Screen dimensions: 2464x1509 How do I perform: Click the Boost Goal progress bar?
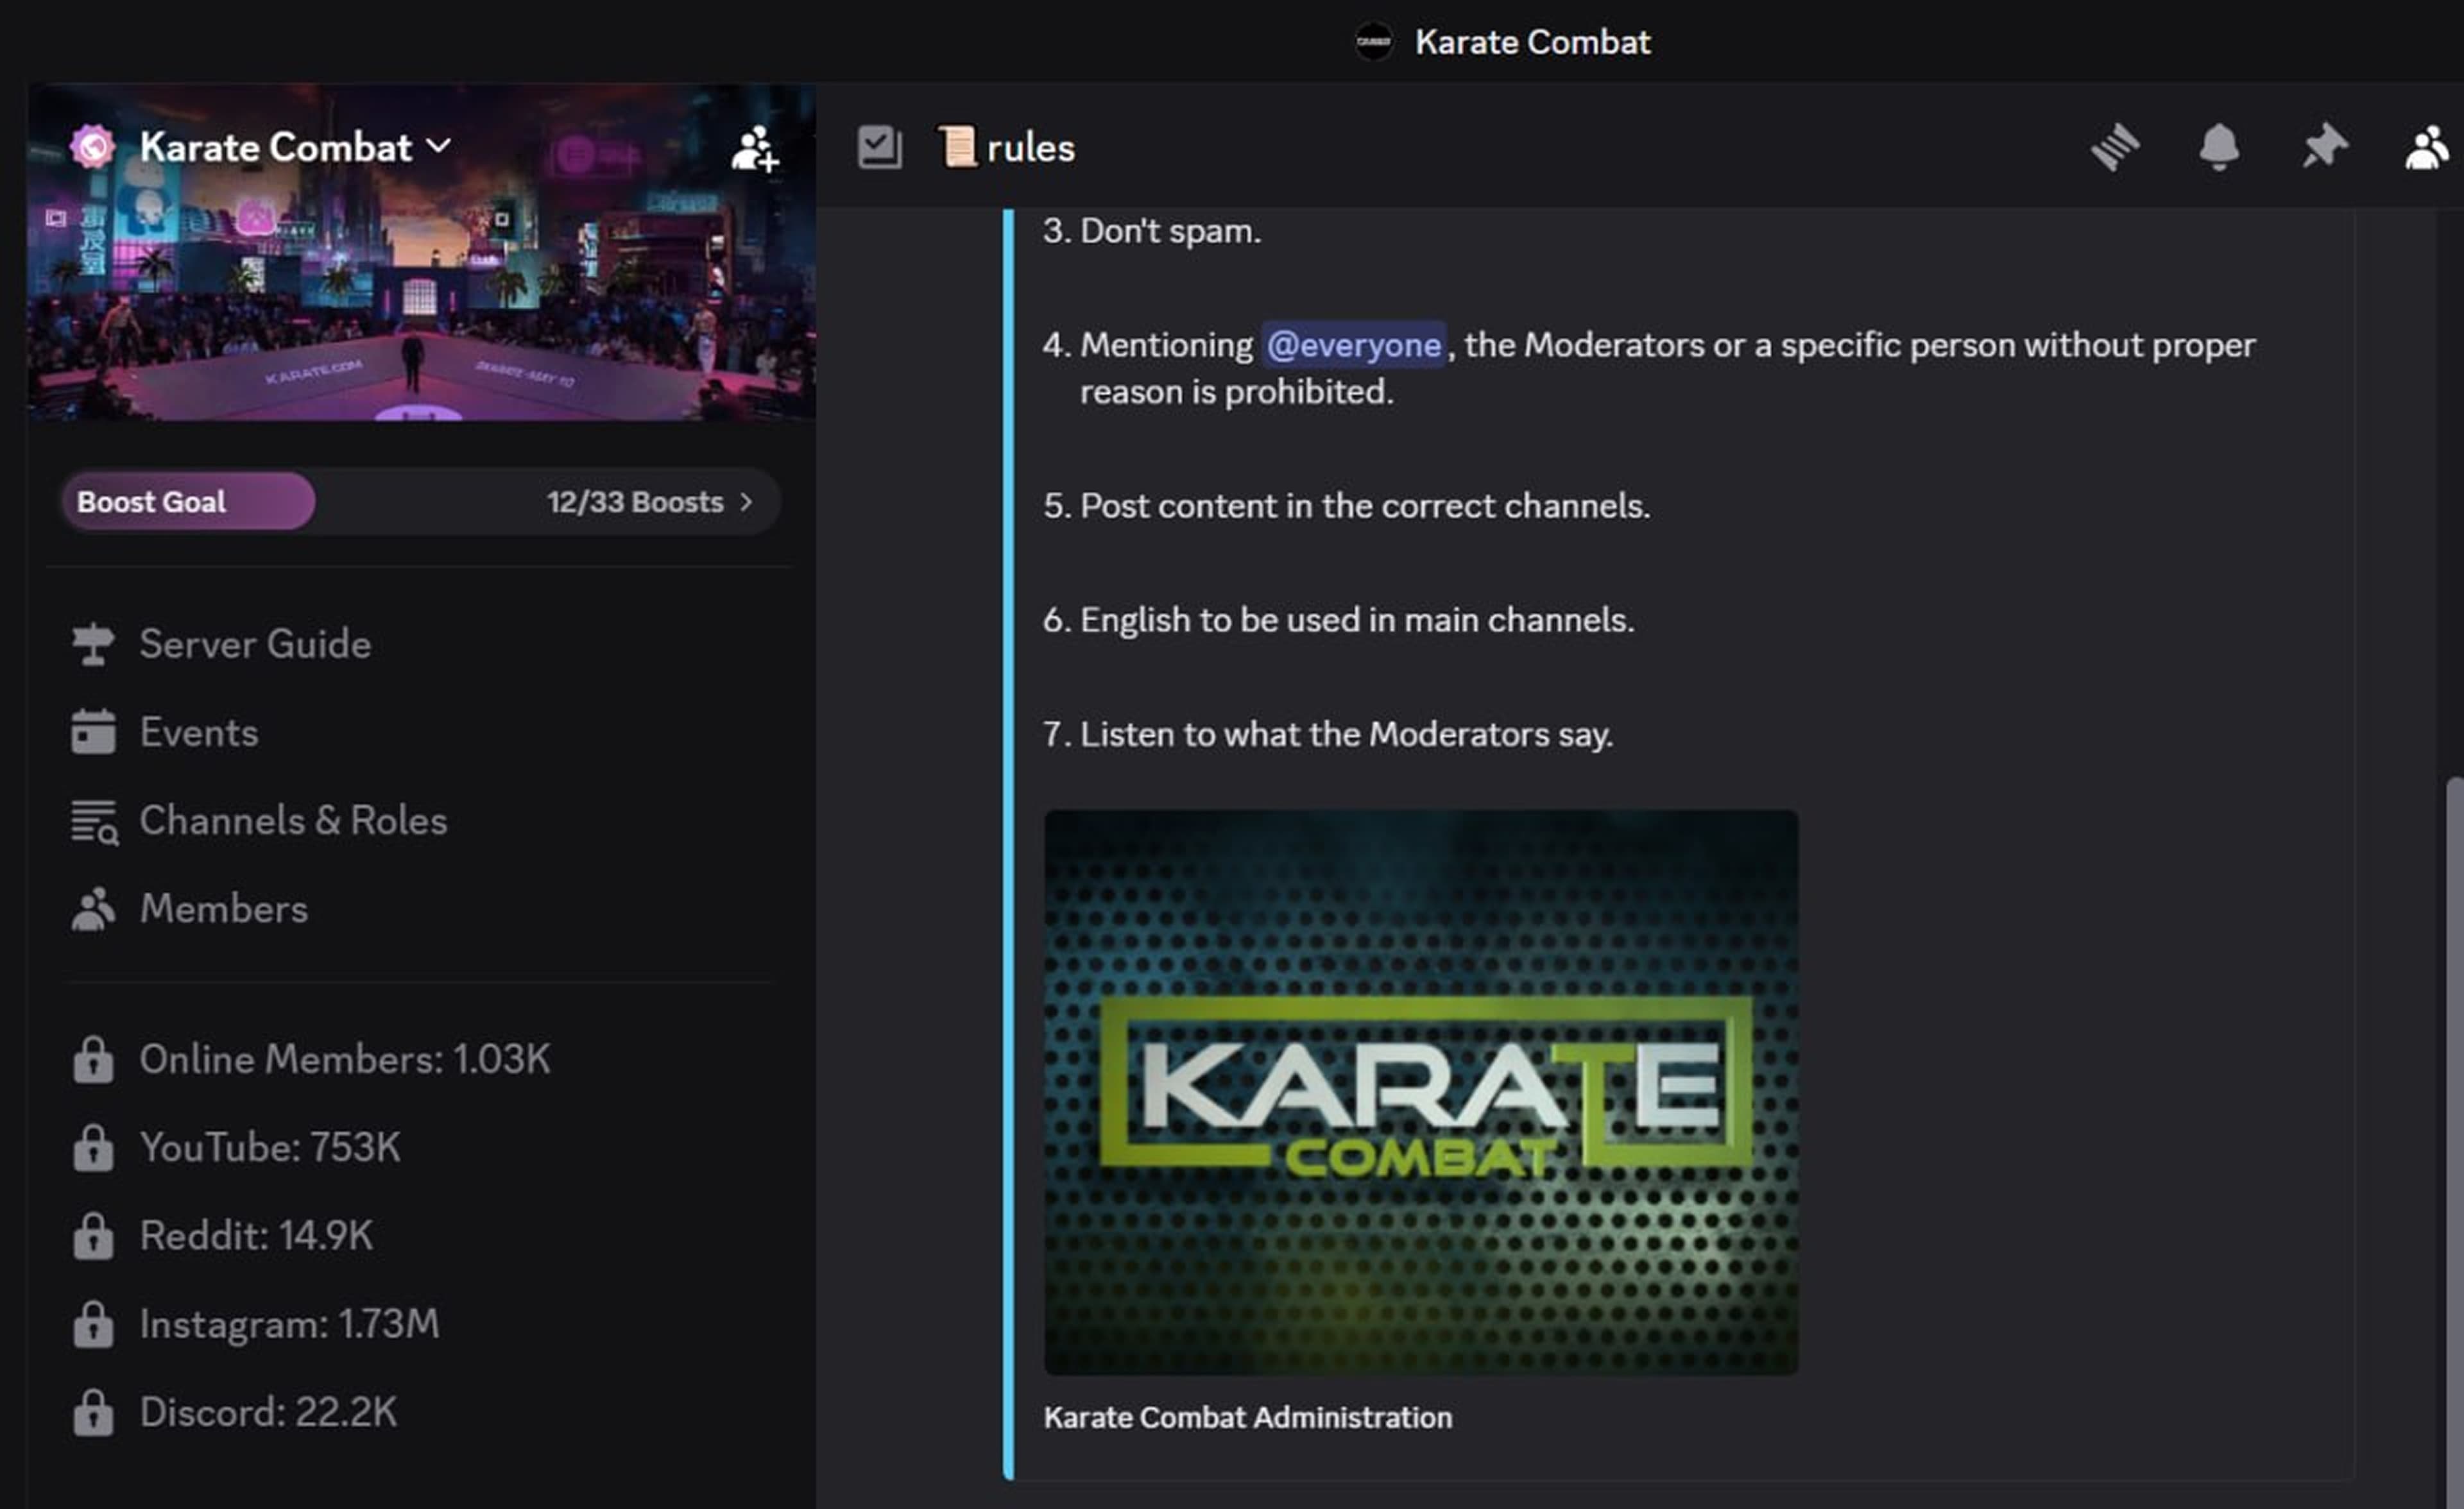click(420, 501)
